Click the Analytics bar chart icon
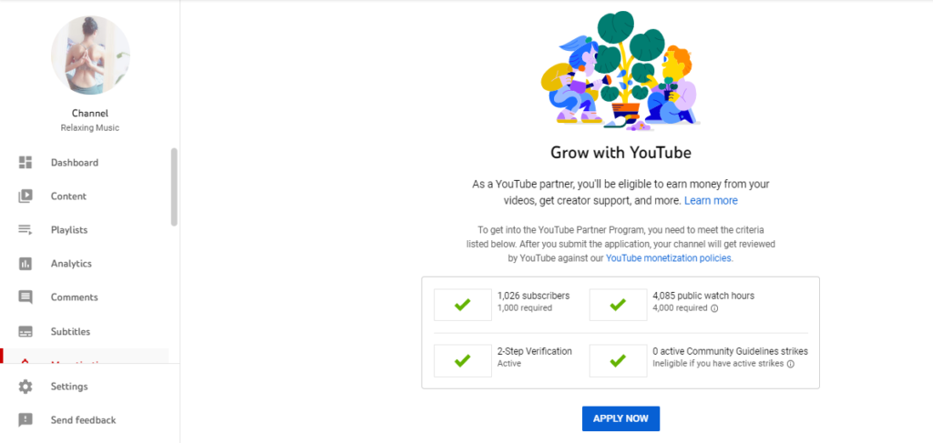Image resolution: width=933 pixels, height=443 pixels. tap(26, 264)
